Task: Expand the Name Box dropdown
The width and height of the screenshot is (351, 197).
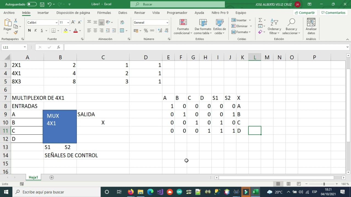Action: pyautogui.click(x=25, y=47)
